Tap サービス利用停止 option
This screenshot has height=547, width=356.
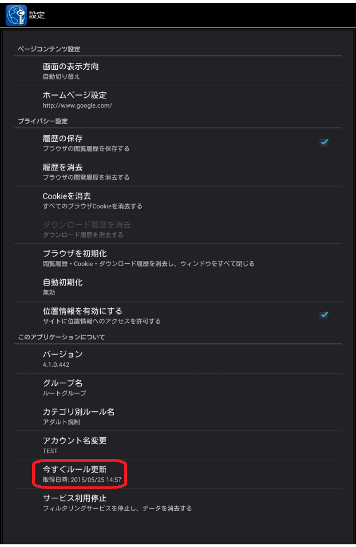(x=178, y=503)
